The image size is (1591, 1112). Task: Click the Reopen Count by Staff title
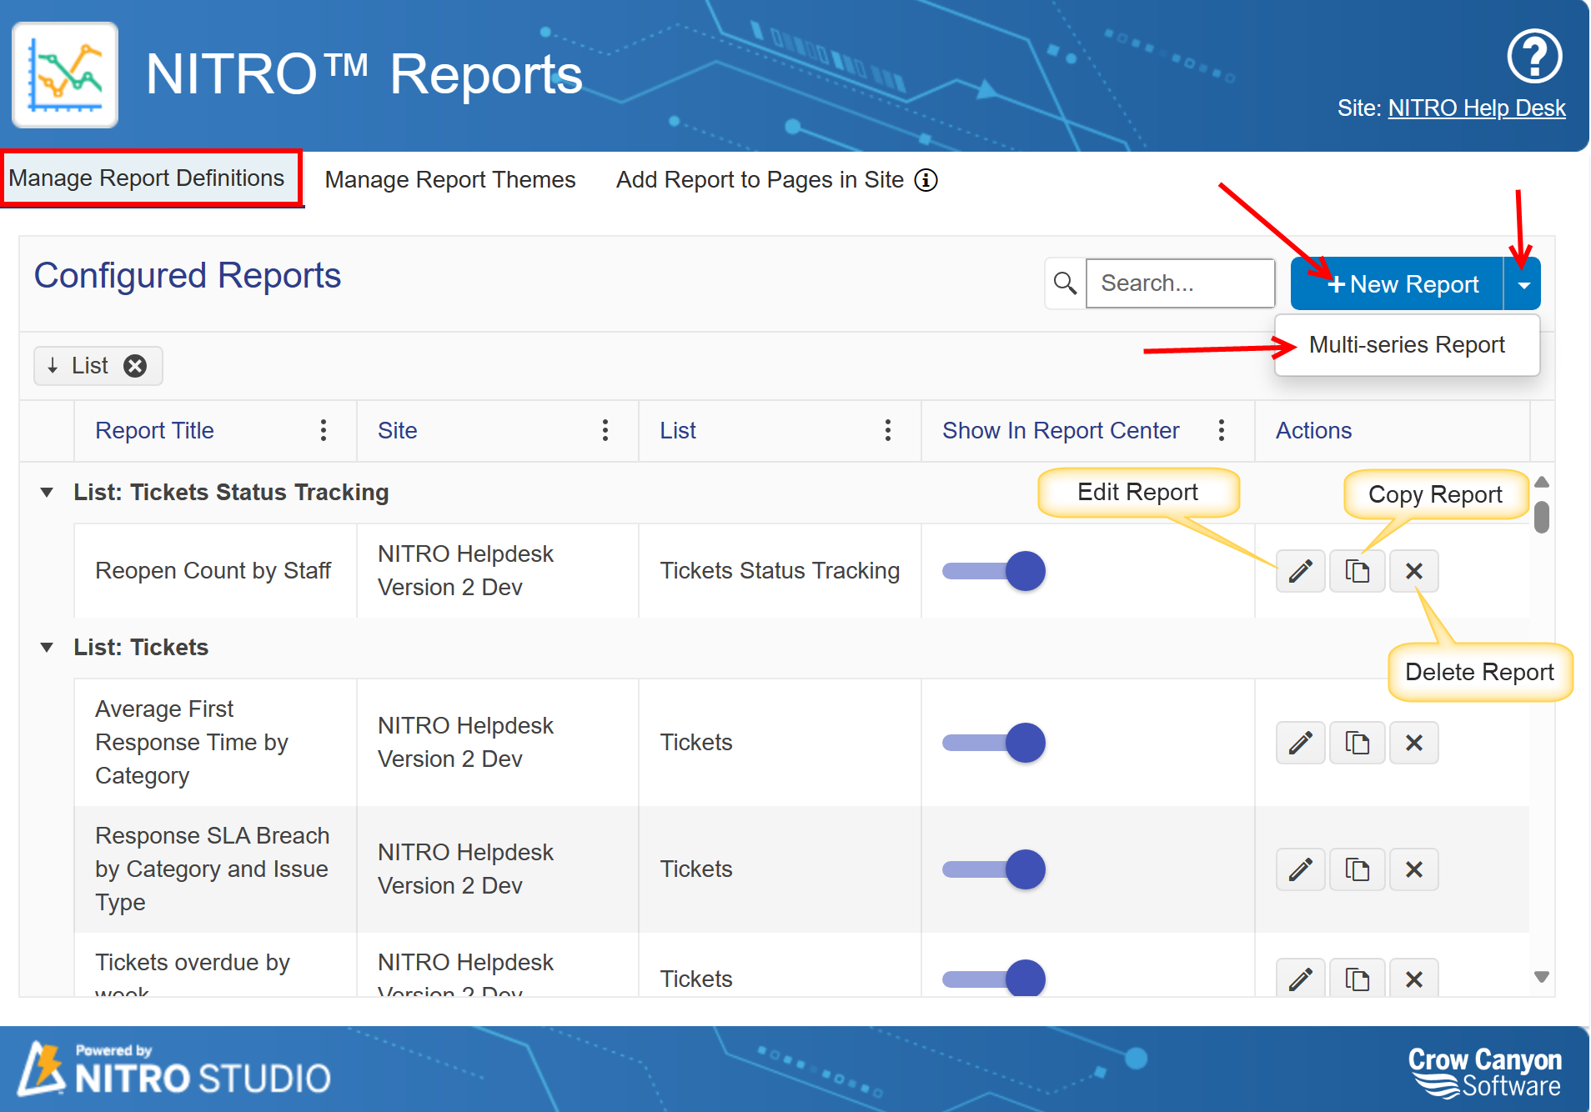point(213,571)
